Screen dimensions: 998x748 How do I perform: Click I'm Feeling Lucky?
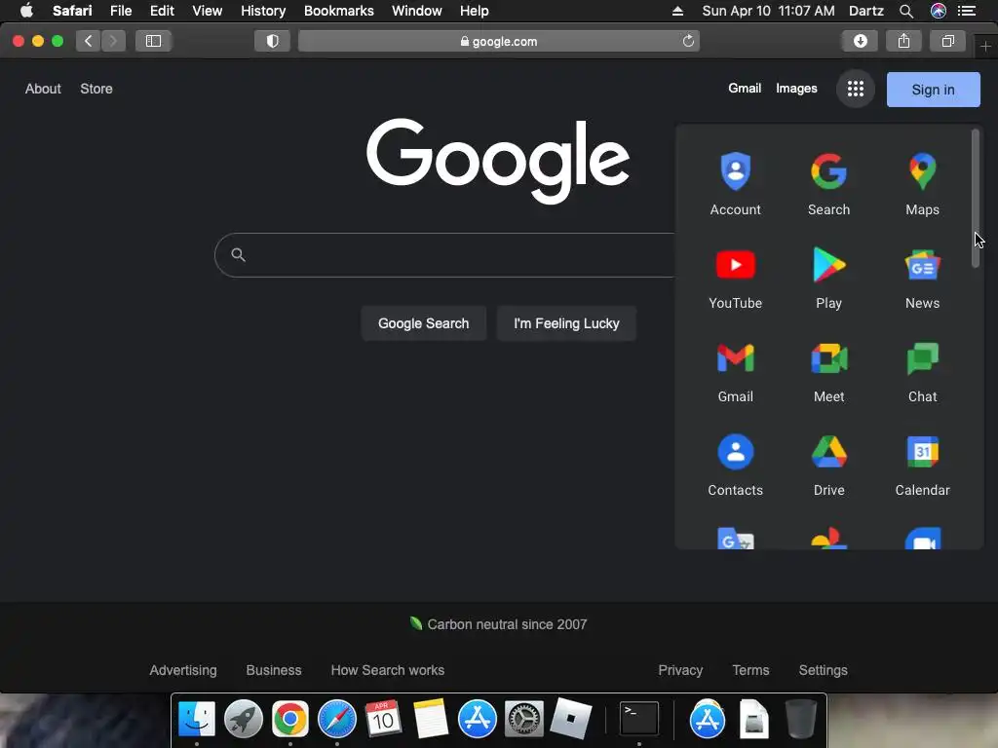566,323
